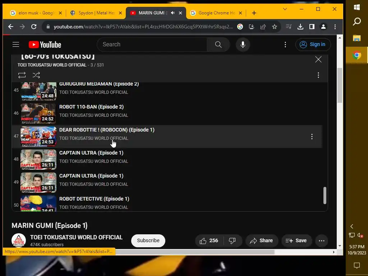Click the horizontal scrollbar right arrow

coord(334,252)
